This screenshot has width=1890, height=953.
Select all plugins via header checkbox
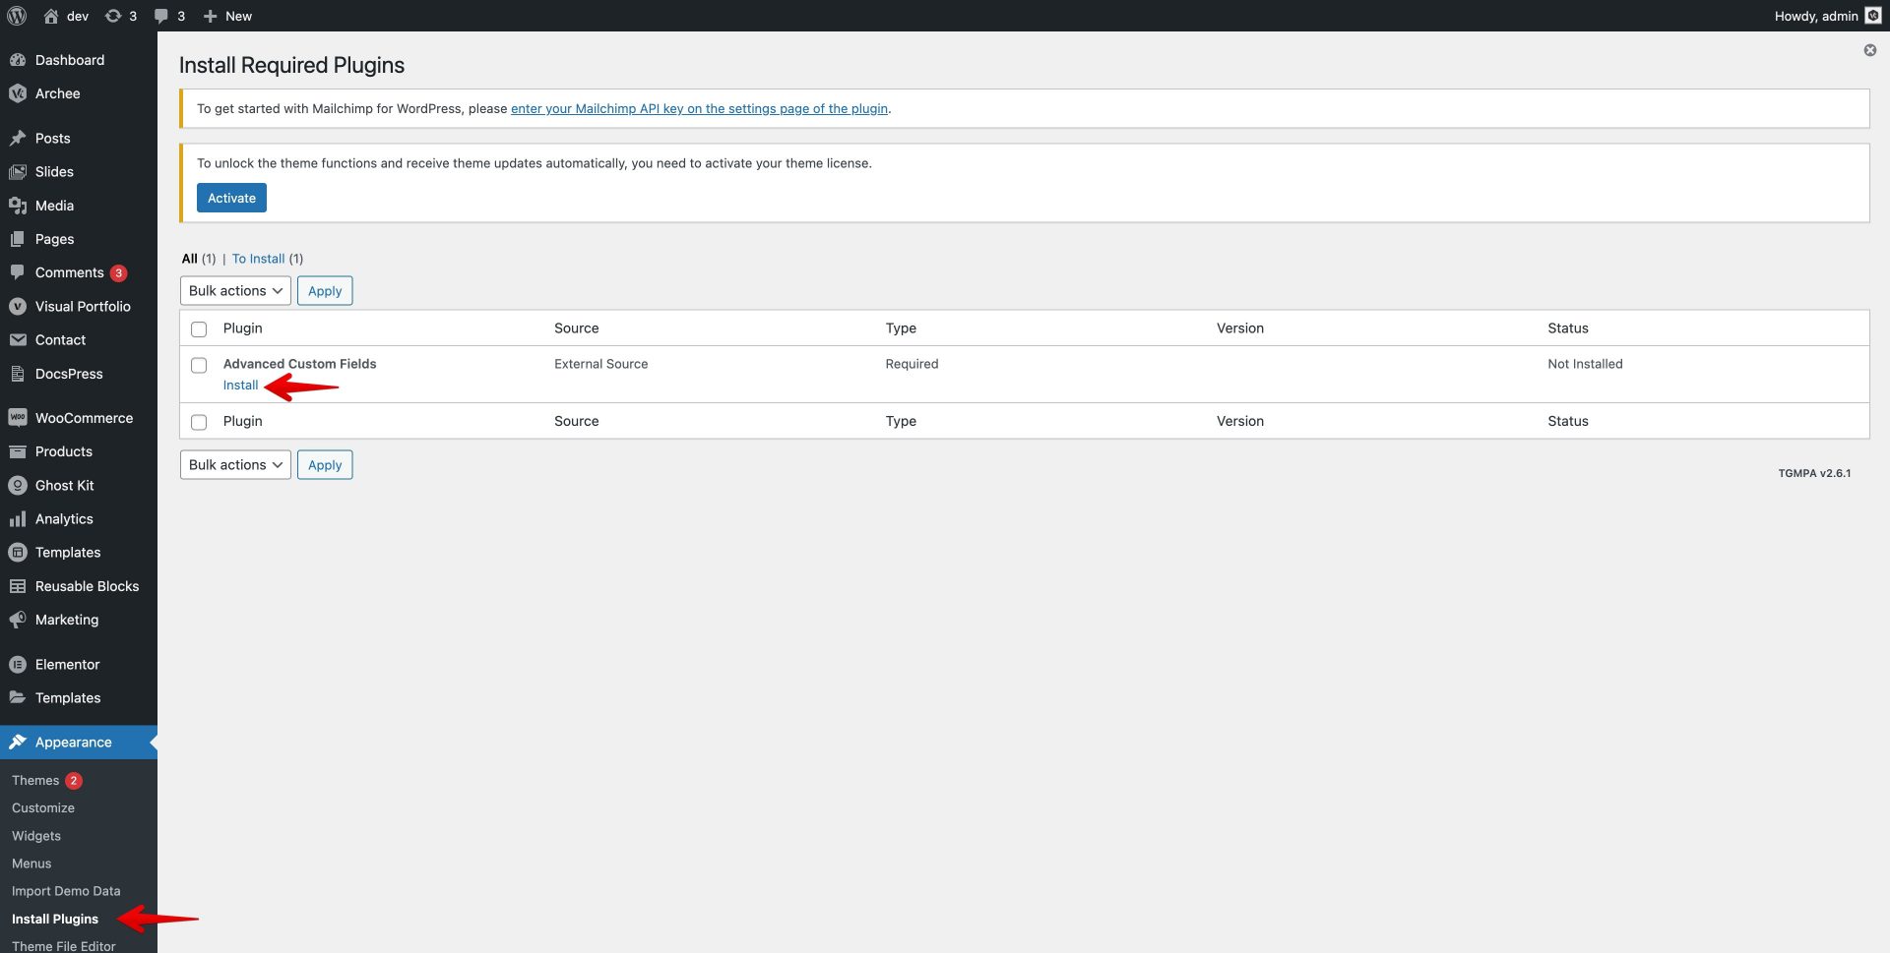199,328
